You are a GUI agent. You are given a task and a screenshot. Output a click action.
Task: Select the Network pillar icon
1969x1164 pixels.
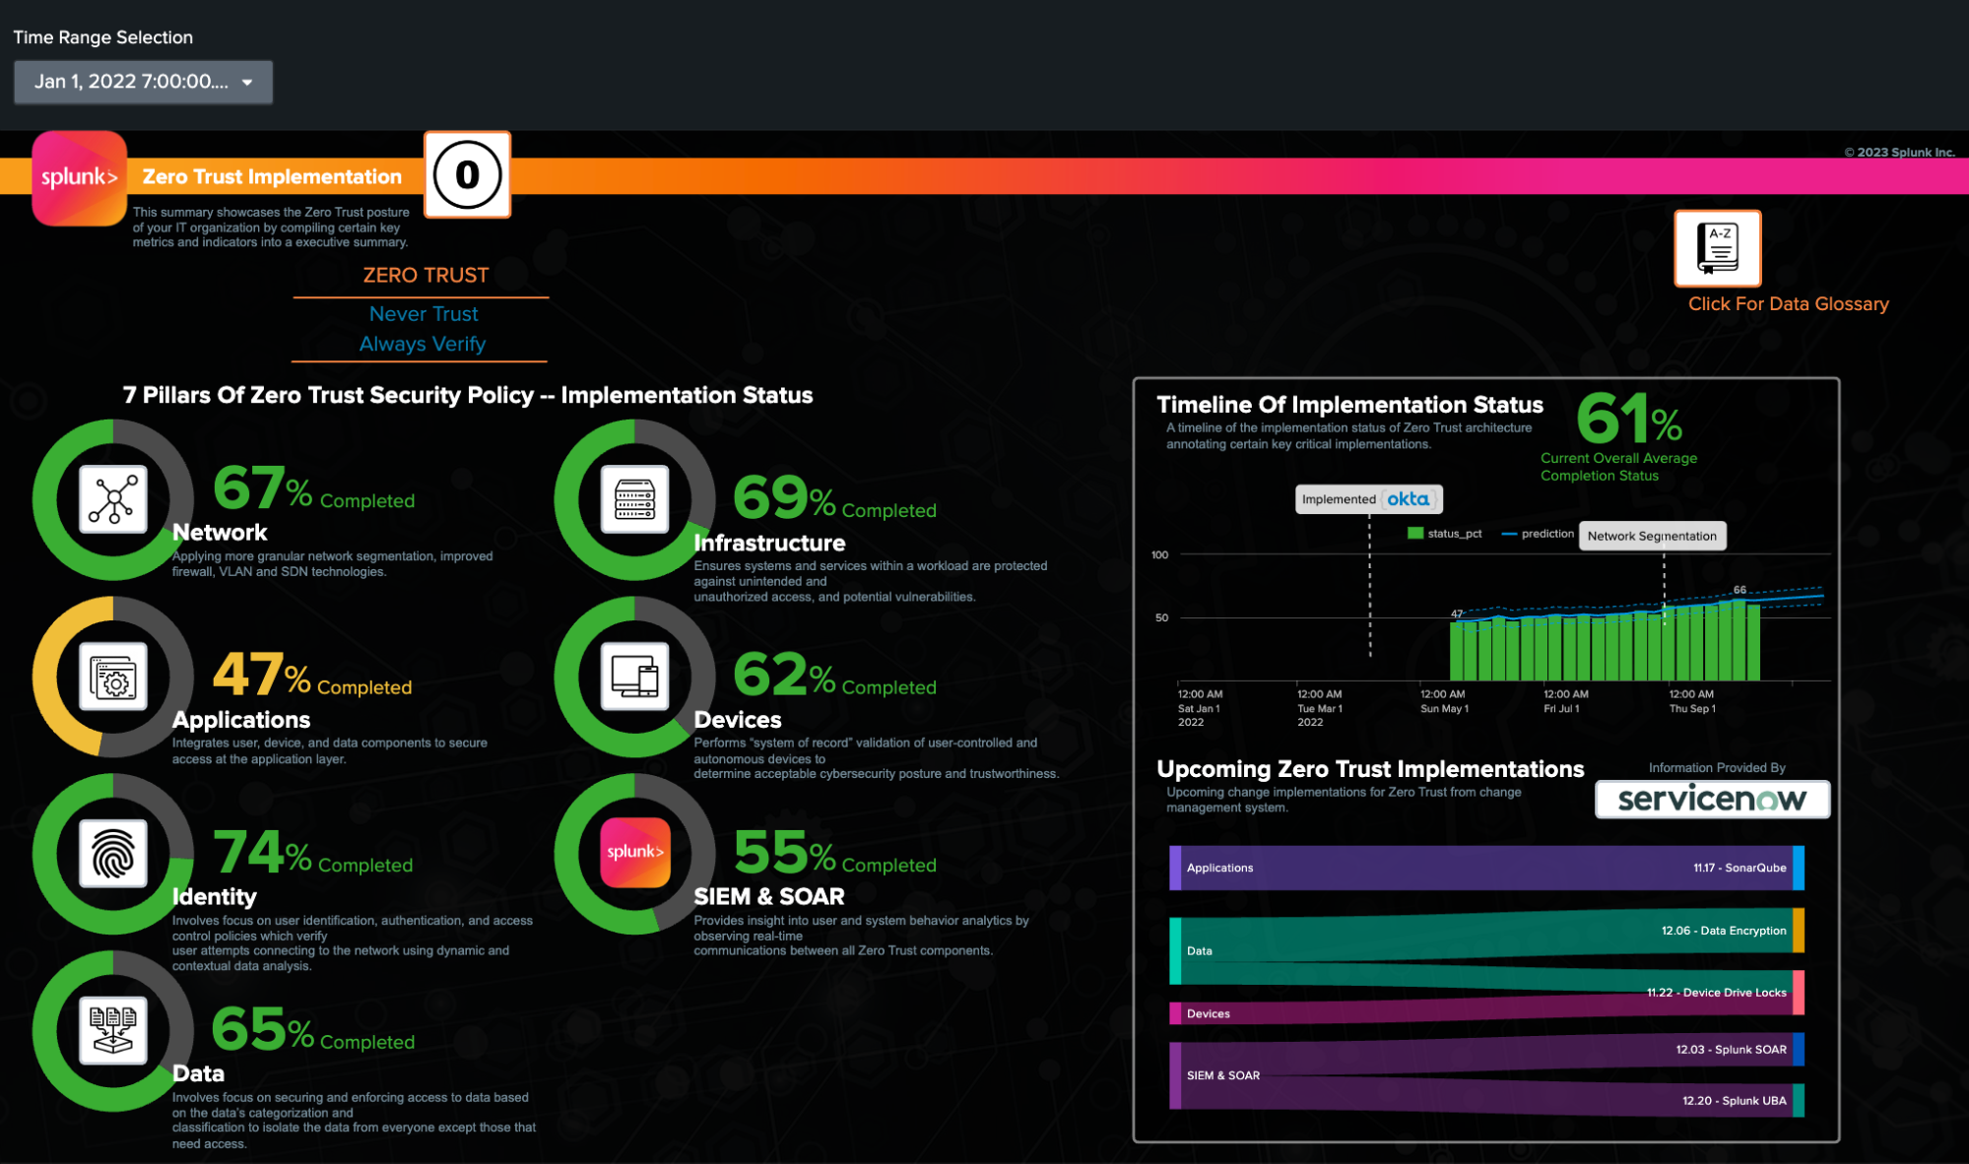click(113, 499)
